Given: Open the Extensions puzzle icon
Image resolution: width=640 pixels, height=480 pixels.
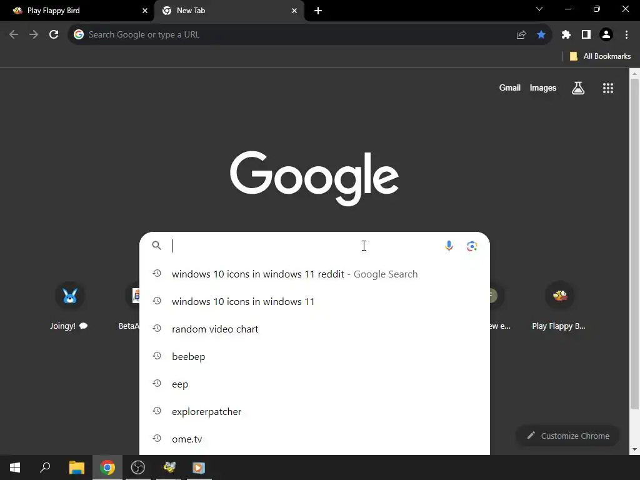Looking at the screenshot, I should click(566, 35).
